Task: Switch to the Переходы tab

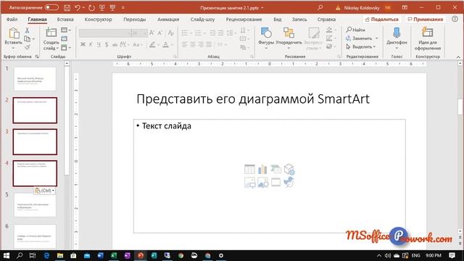Action: [x=134, y=20]
